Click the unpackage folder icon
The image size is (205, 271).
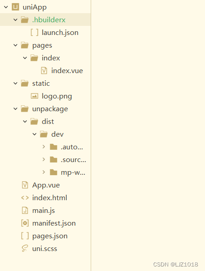(x=24, y=109)
